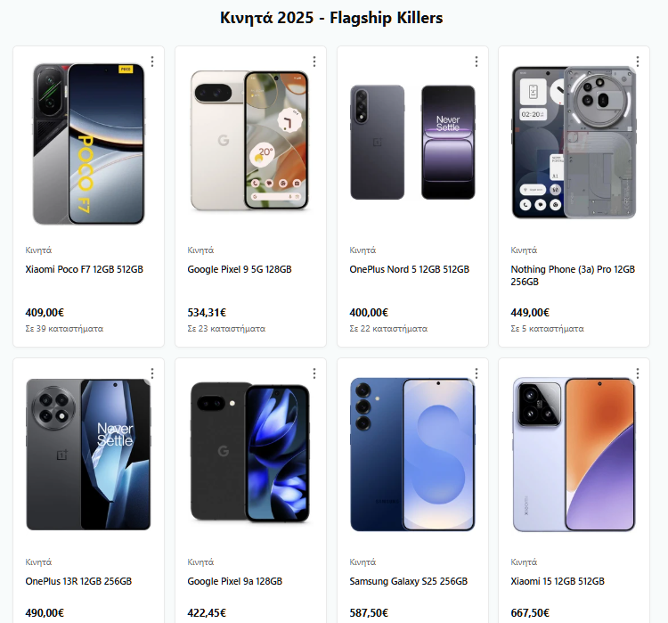The width and height of the screenshot is (668, 623).
Task: Click Κινητά category label above Pixel 9a
Action: [200, 562]
